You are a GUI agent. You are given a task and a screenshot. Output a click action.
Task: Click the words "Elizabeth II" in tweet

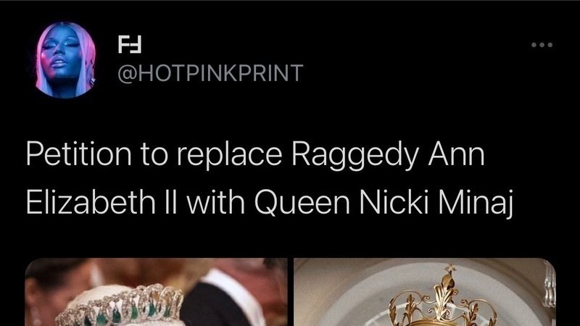pyautogui.click(x=102, y=202)
